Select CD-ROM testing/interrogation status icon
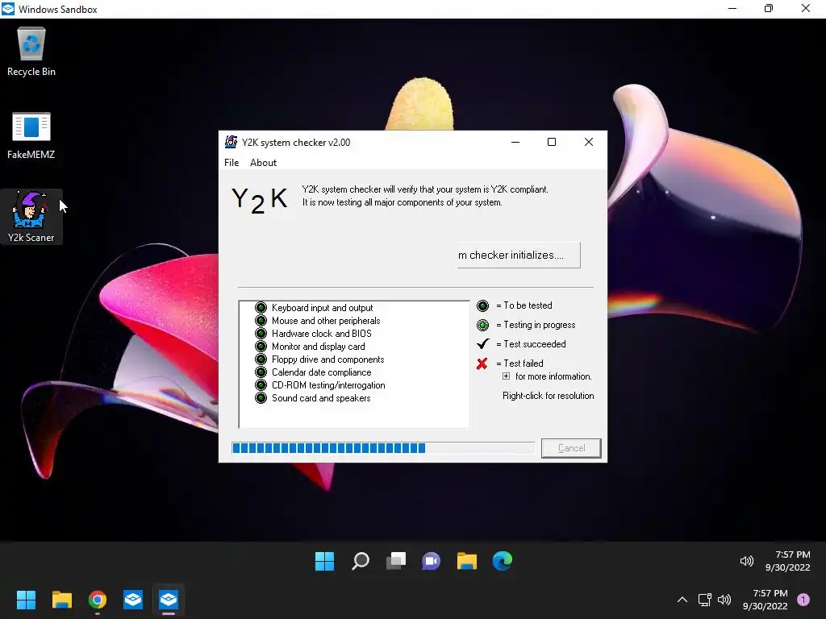The width and height of the screenshot is (826, 619). (x=261, y=384)
